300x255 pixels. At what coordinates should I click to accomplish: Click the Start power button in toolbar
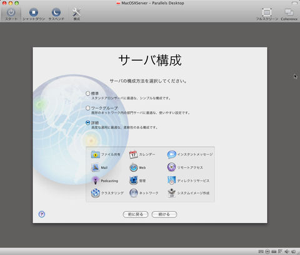click(x=11, y=12)
